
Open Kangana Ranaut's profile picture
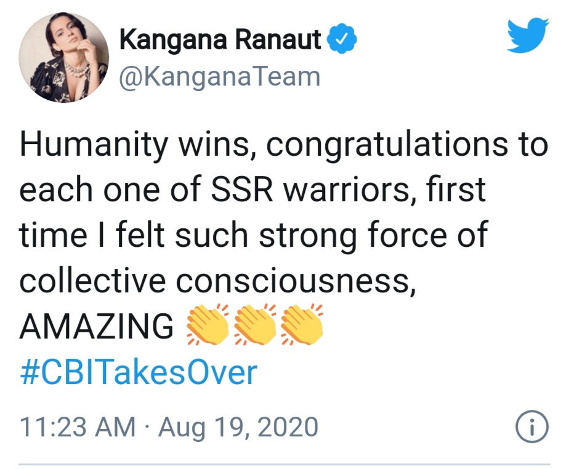tap(63, 57)
